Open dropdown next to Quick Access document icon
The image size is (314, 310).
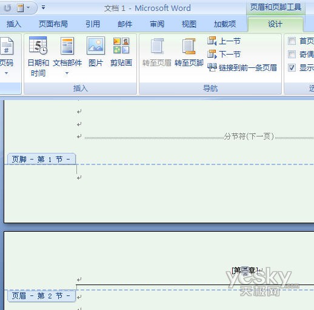(28, 8)
